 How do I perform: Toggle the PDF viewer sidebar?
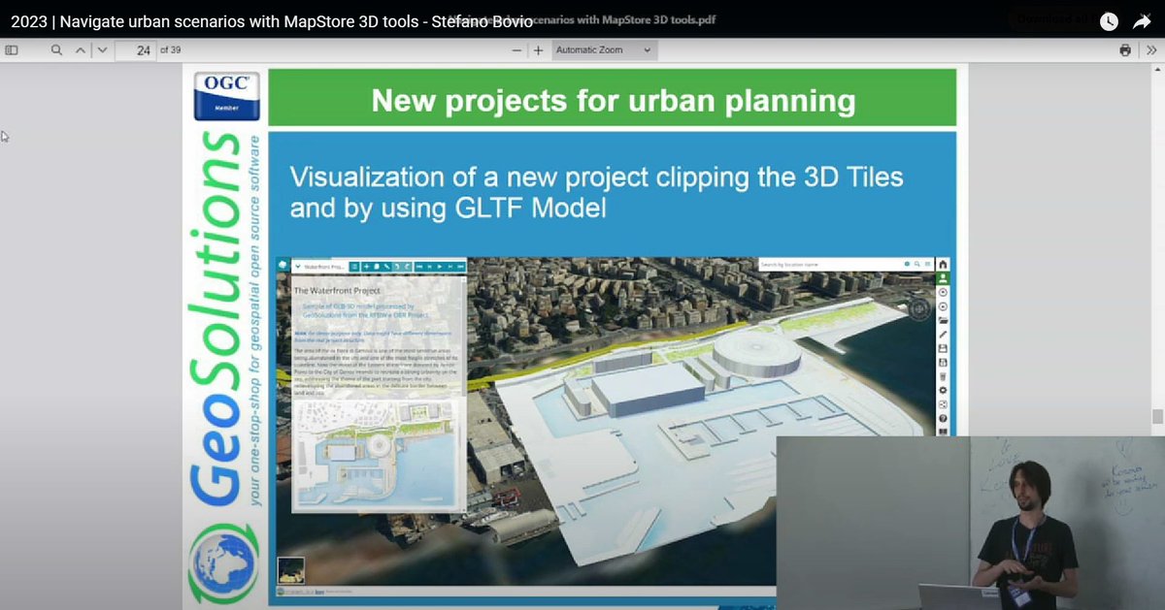pyautogui.click(x=12, y=50)
